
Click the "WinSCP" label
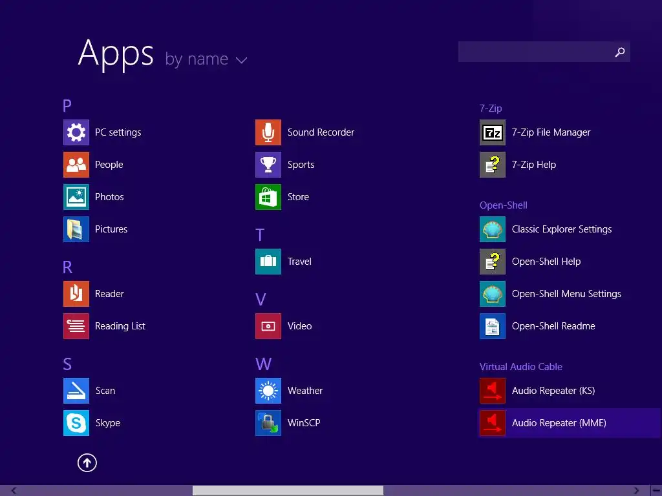pyautogui.click(x=304, y=422)
